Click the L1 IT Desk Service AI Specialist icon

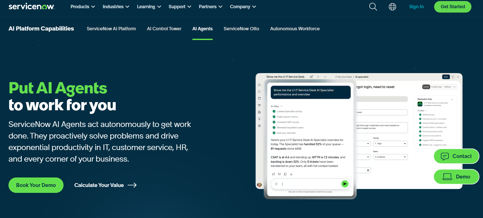(420, 104)
